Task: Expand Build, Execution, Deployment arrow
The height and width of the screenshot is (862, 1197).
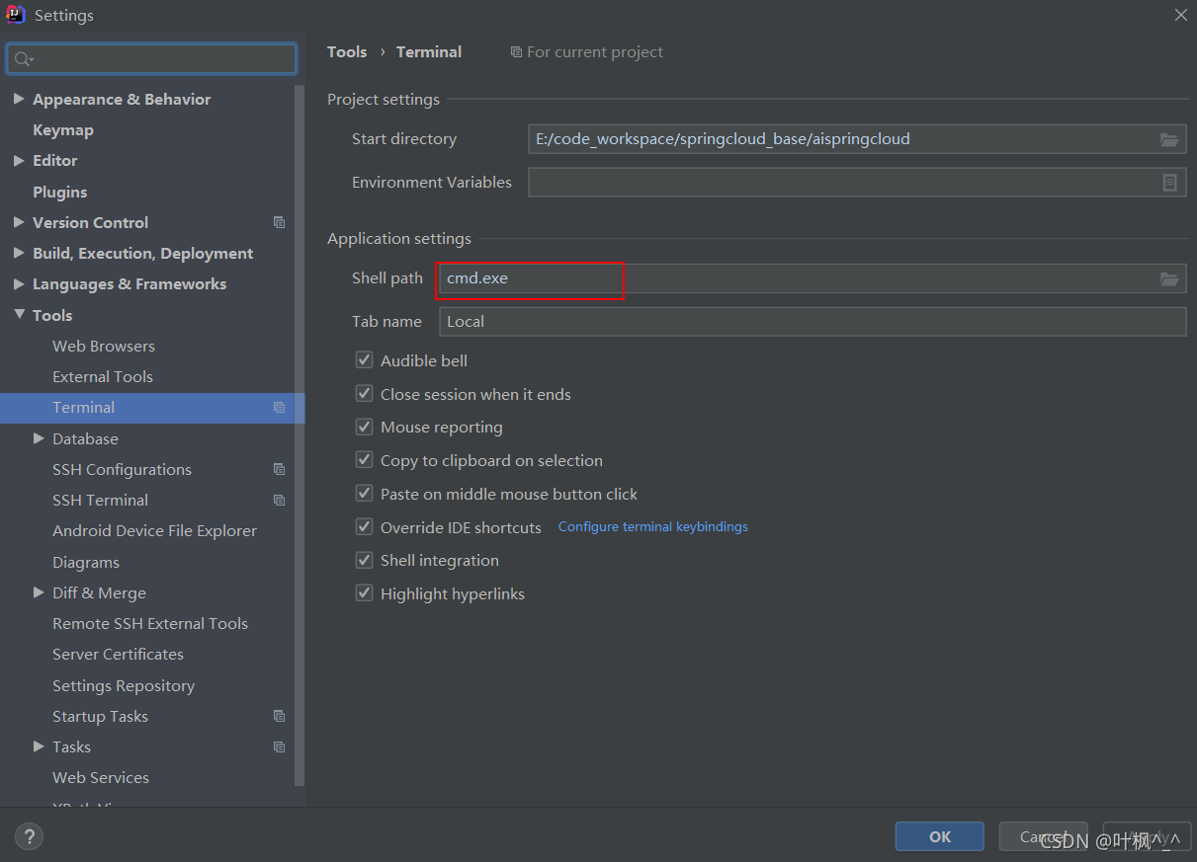Action: 19,253
